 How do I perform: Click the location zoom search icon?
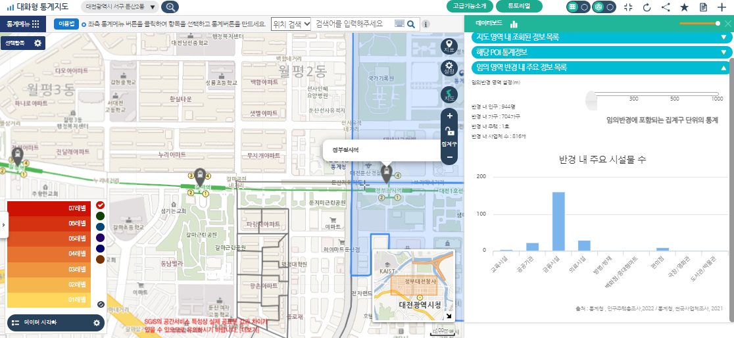pyautogui.click(x=170, y=7)
